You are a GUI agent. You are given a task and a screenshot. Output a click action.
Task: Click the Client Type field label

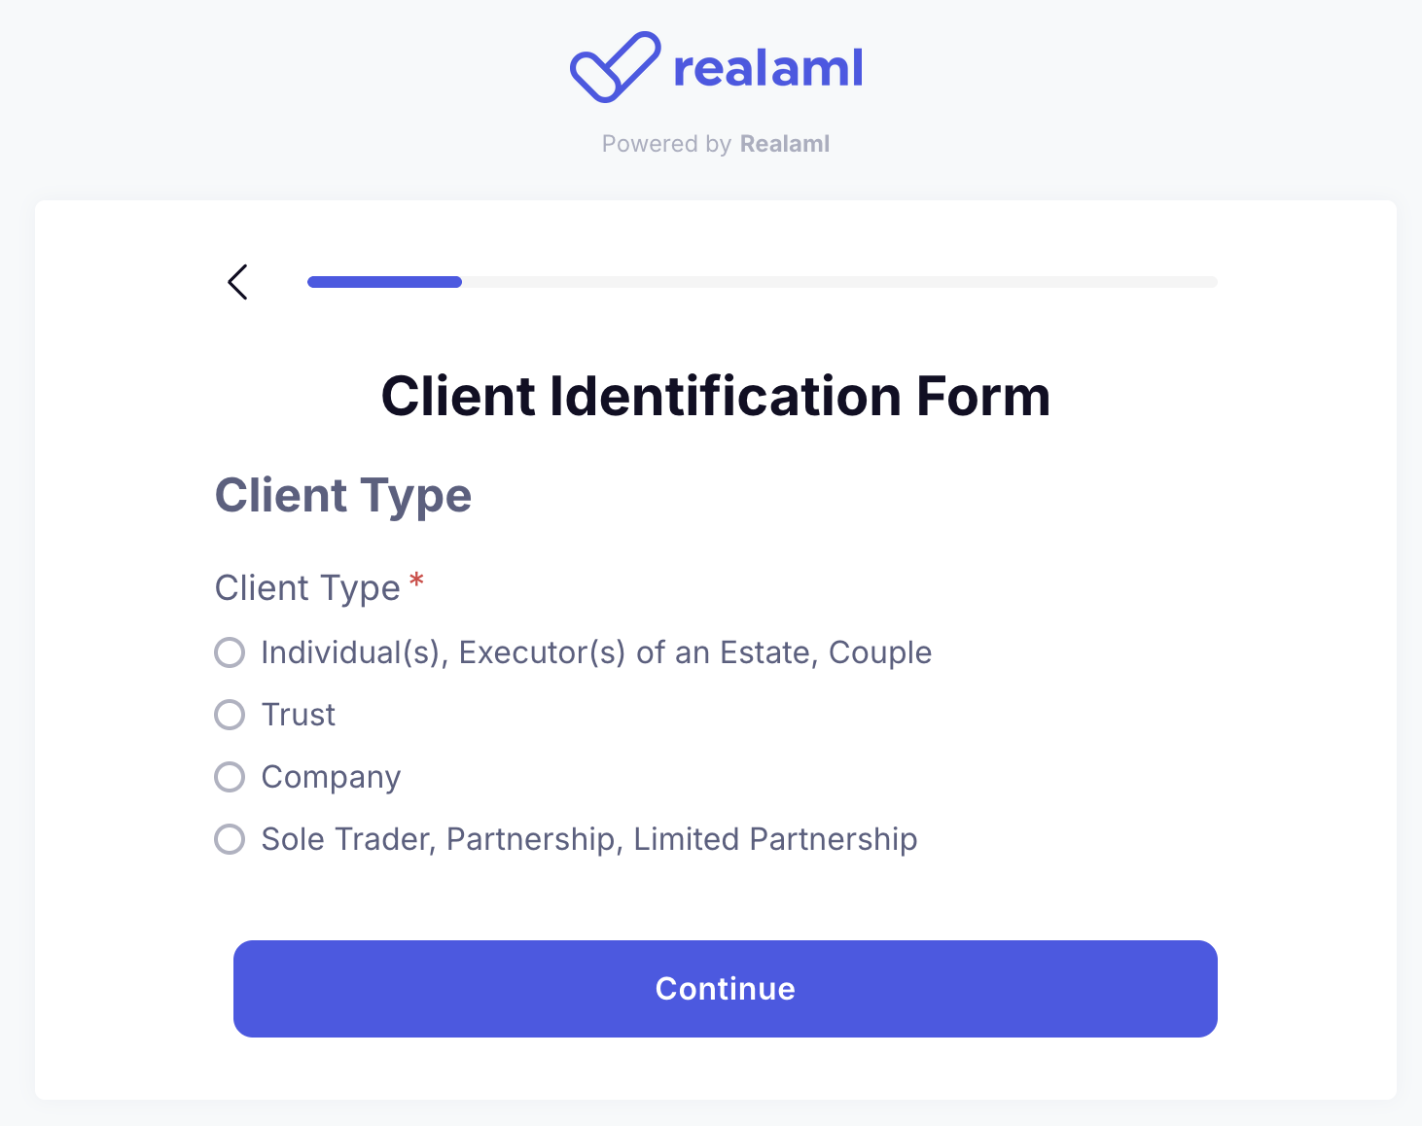(307, 588)
